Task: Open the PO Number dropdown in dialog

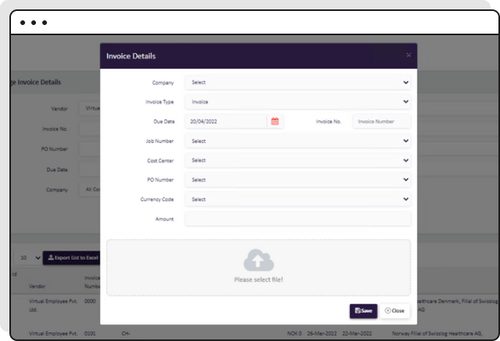Action: (x=297, y=180)
